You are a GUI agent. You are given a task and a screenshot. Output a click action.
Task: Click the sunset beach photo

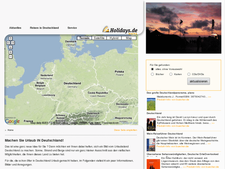tap(184, 28)
